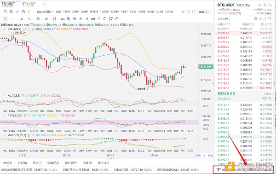Toggle BOLL indicator visibility eye

coord(25,29)
